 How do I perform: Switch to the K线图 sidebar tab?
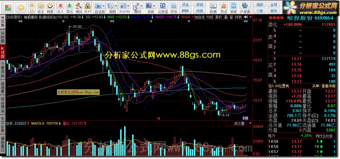tap(3, 53)
